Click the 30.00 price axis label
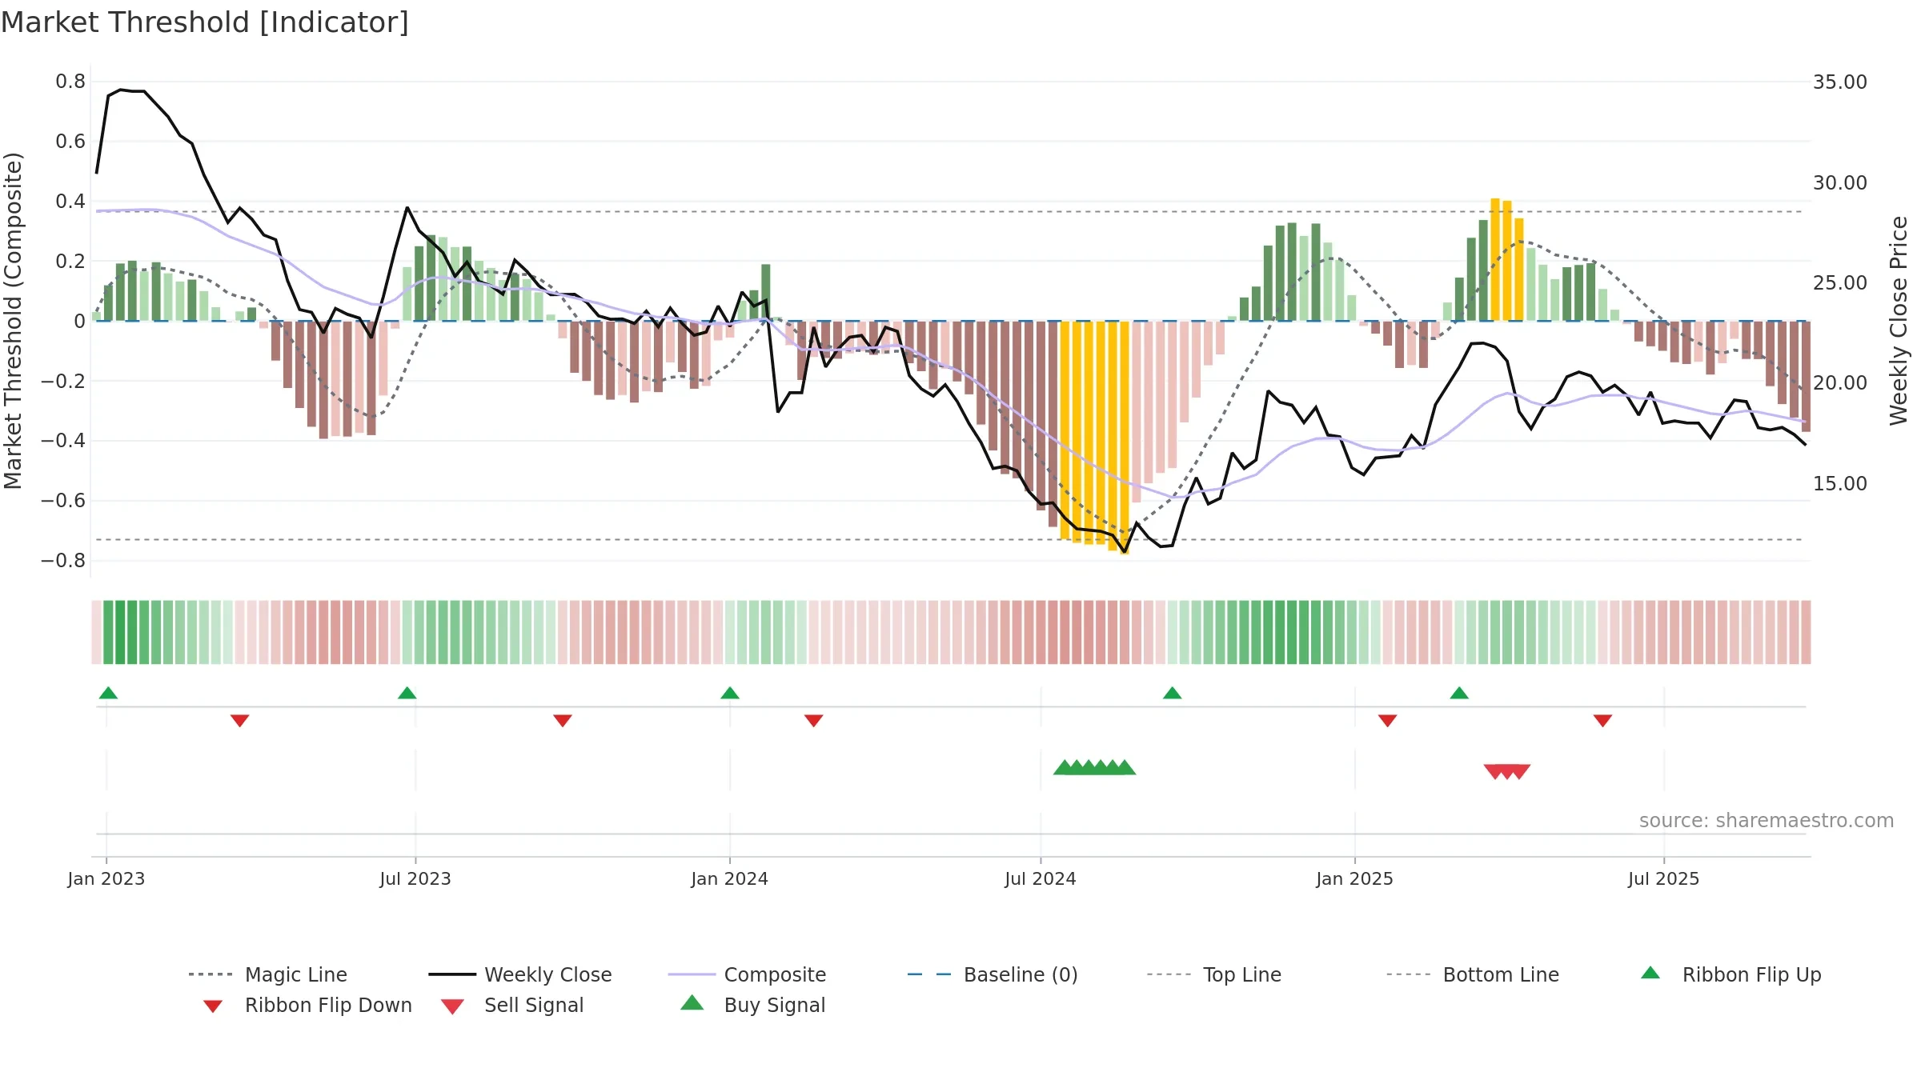The image size is (1921, 1080). coord(1840,183)
